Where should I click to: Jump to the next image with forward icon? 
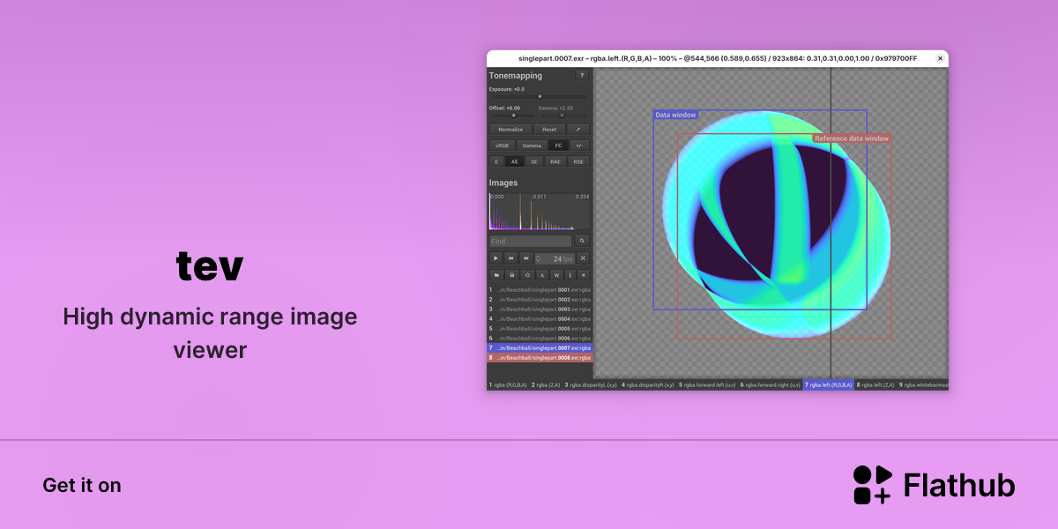point(526,258)
